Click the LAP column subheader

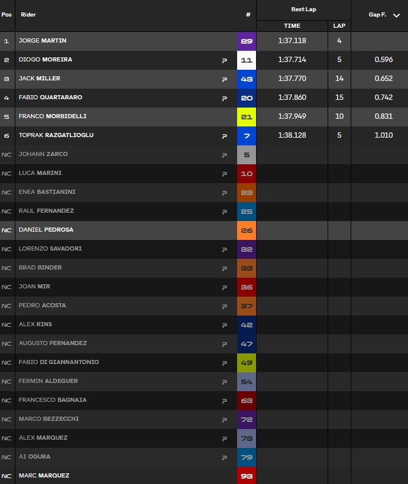[339, 26]
